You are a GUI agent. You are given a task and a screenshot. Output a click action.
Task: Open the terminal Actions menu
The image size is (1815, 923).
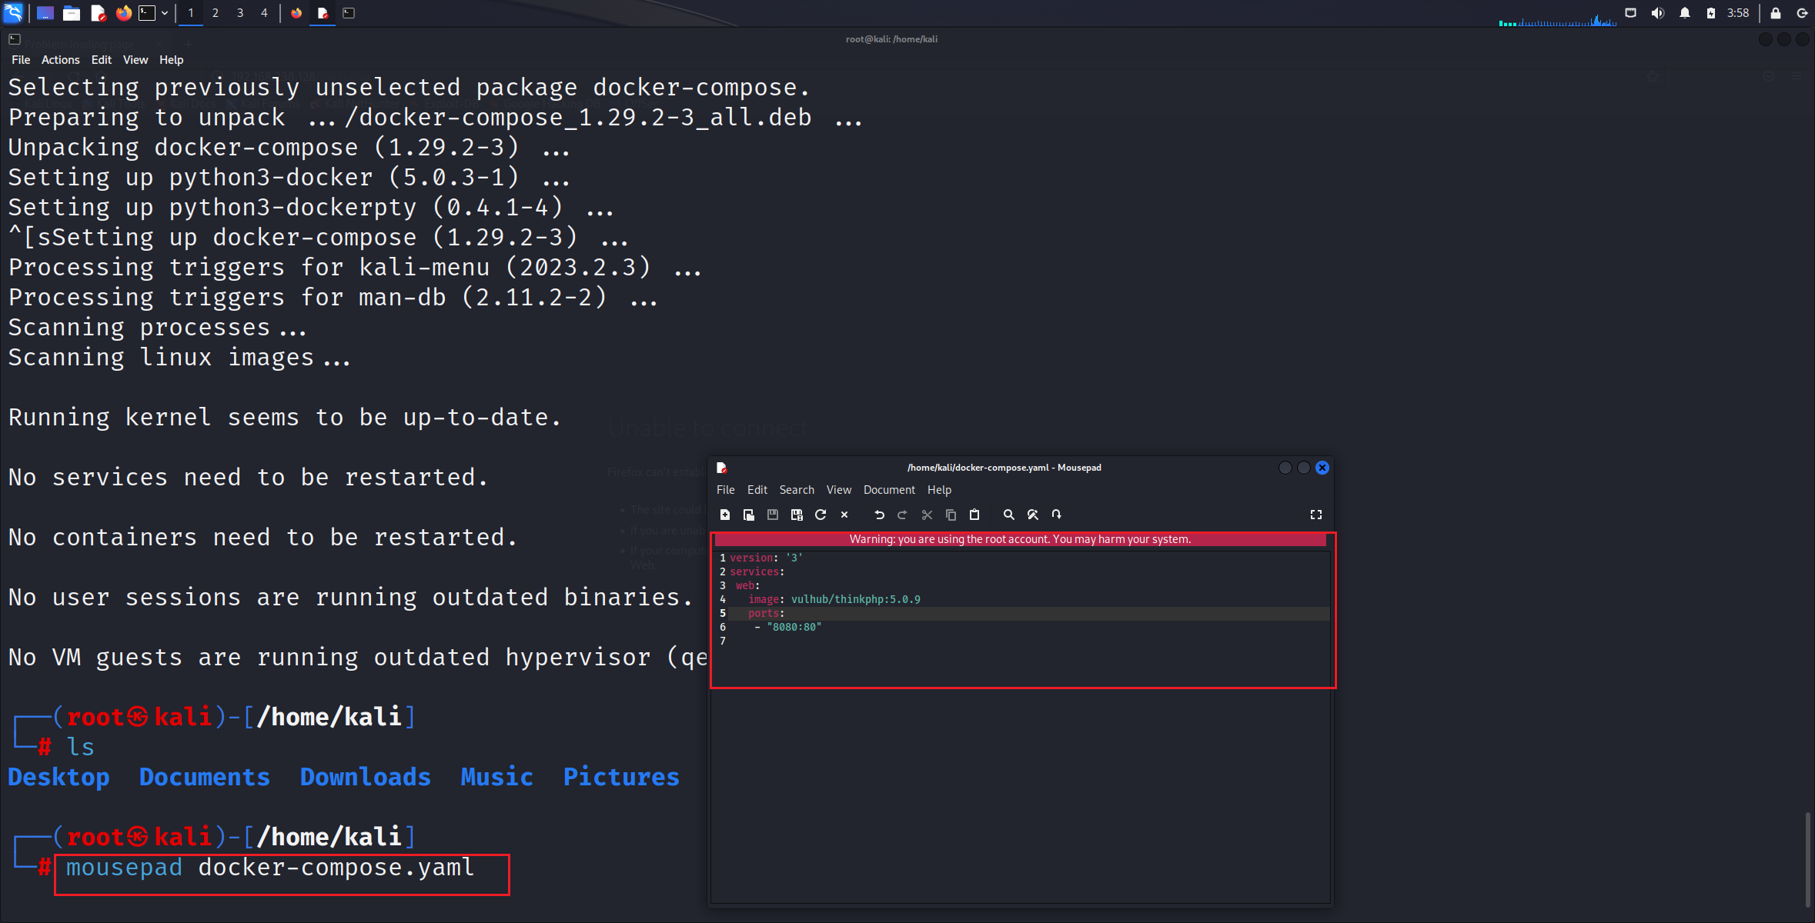pyautogui.click(x=60, y=60)
